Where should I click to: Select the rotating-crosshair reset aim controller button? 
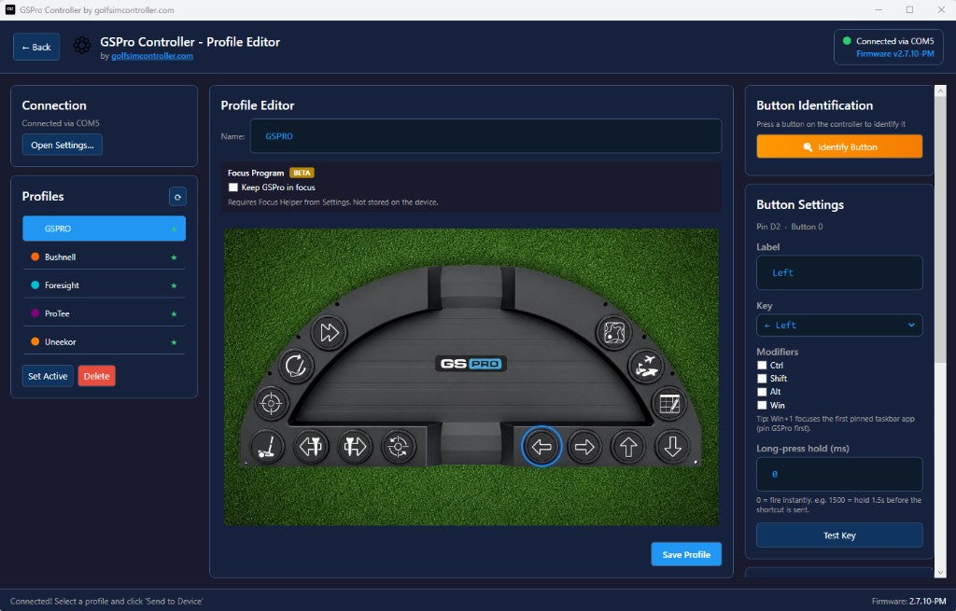tap(399, 447)
